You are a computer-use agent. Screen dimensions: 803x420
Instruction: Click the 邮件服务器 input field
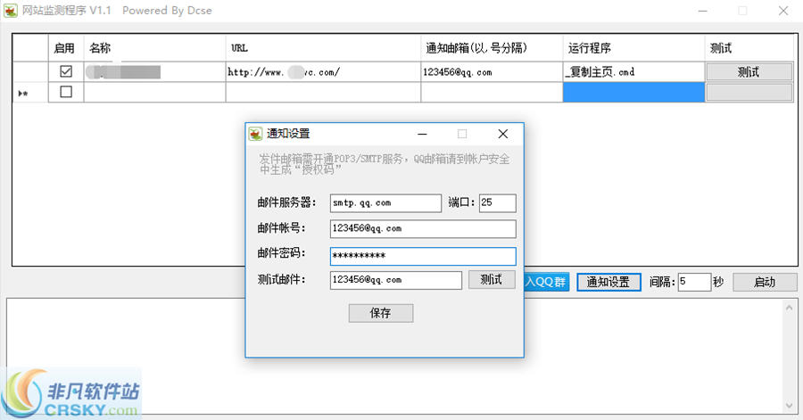pos(385,203)
